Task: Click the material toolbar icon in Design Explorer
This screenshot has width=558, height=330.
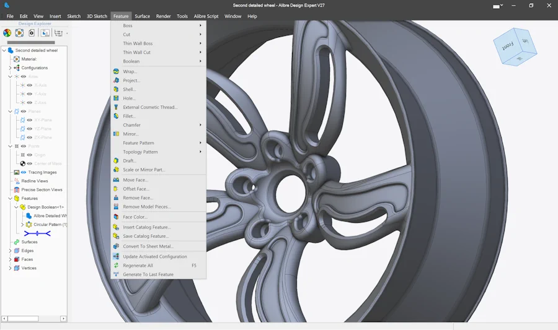Action: (x=19, y=33)
